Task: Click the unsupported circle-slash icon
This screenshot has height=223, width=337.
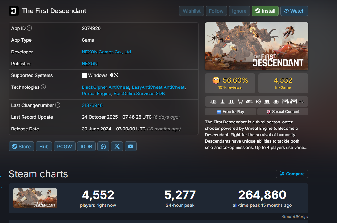Action: coord(116,75)
